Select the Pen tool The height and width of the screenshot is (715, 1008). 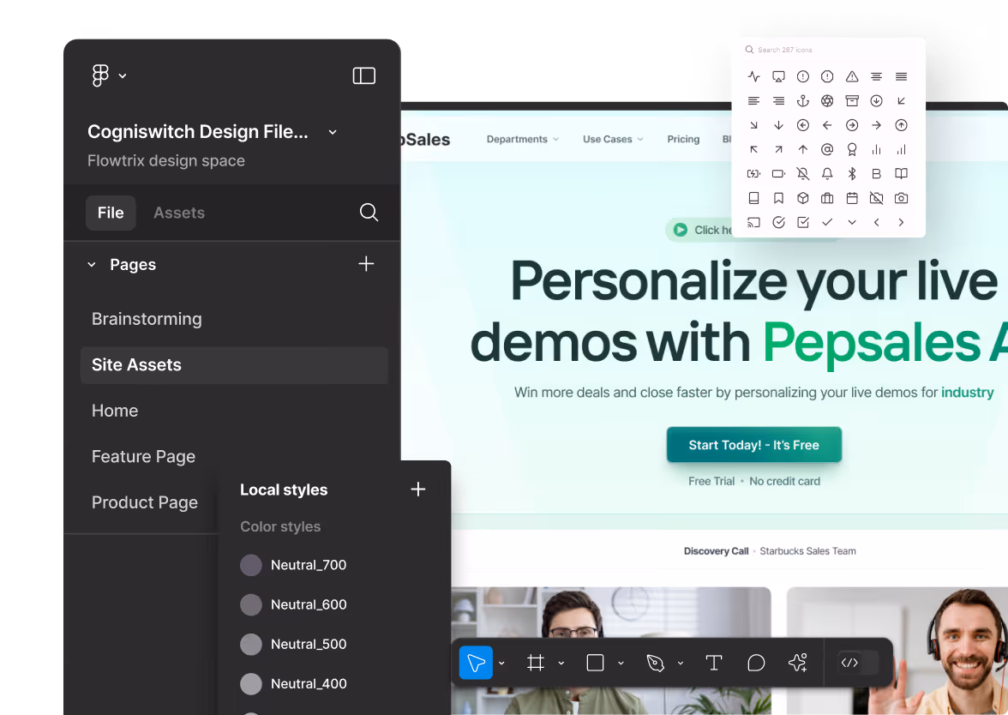point(655,662)
